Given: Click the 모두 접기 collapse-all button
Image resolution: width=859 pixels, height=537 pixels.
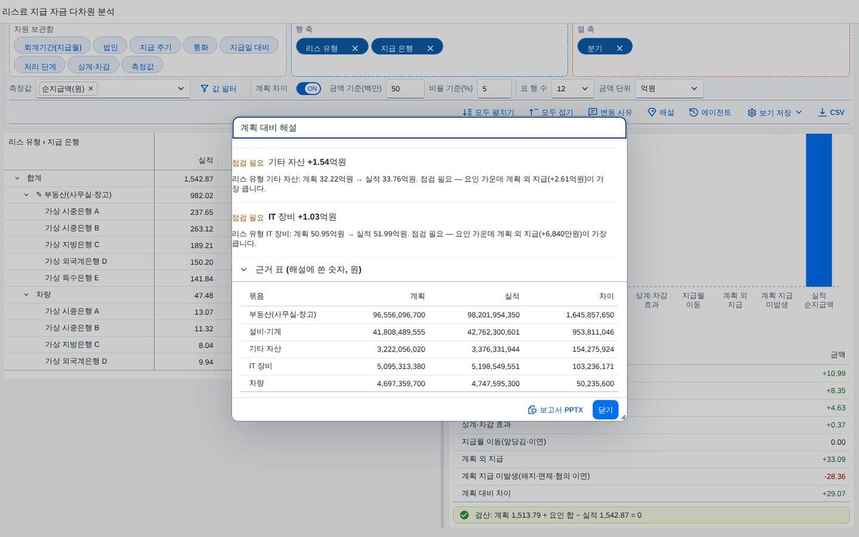Looking at the screenshot, I should (x=551, y=112).
